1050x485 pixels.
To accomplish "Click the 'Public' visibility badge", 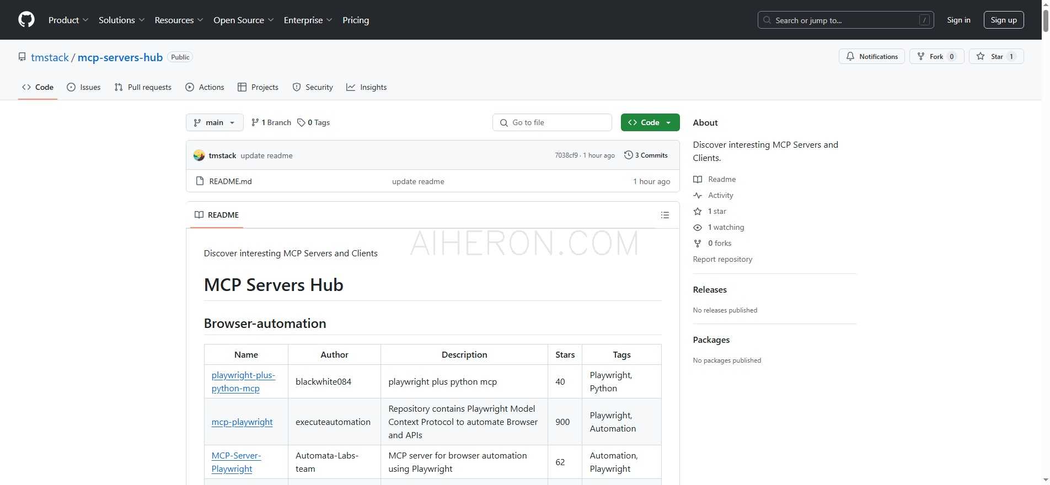I will point(180,57).
